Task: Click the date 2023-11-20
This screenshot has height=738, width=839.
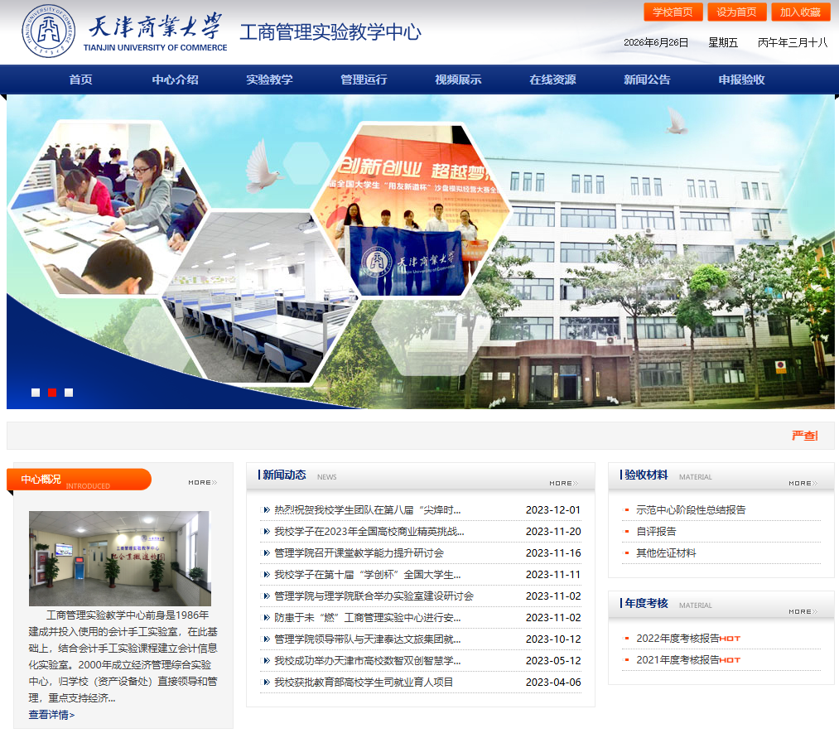Action: click(553, 532)
